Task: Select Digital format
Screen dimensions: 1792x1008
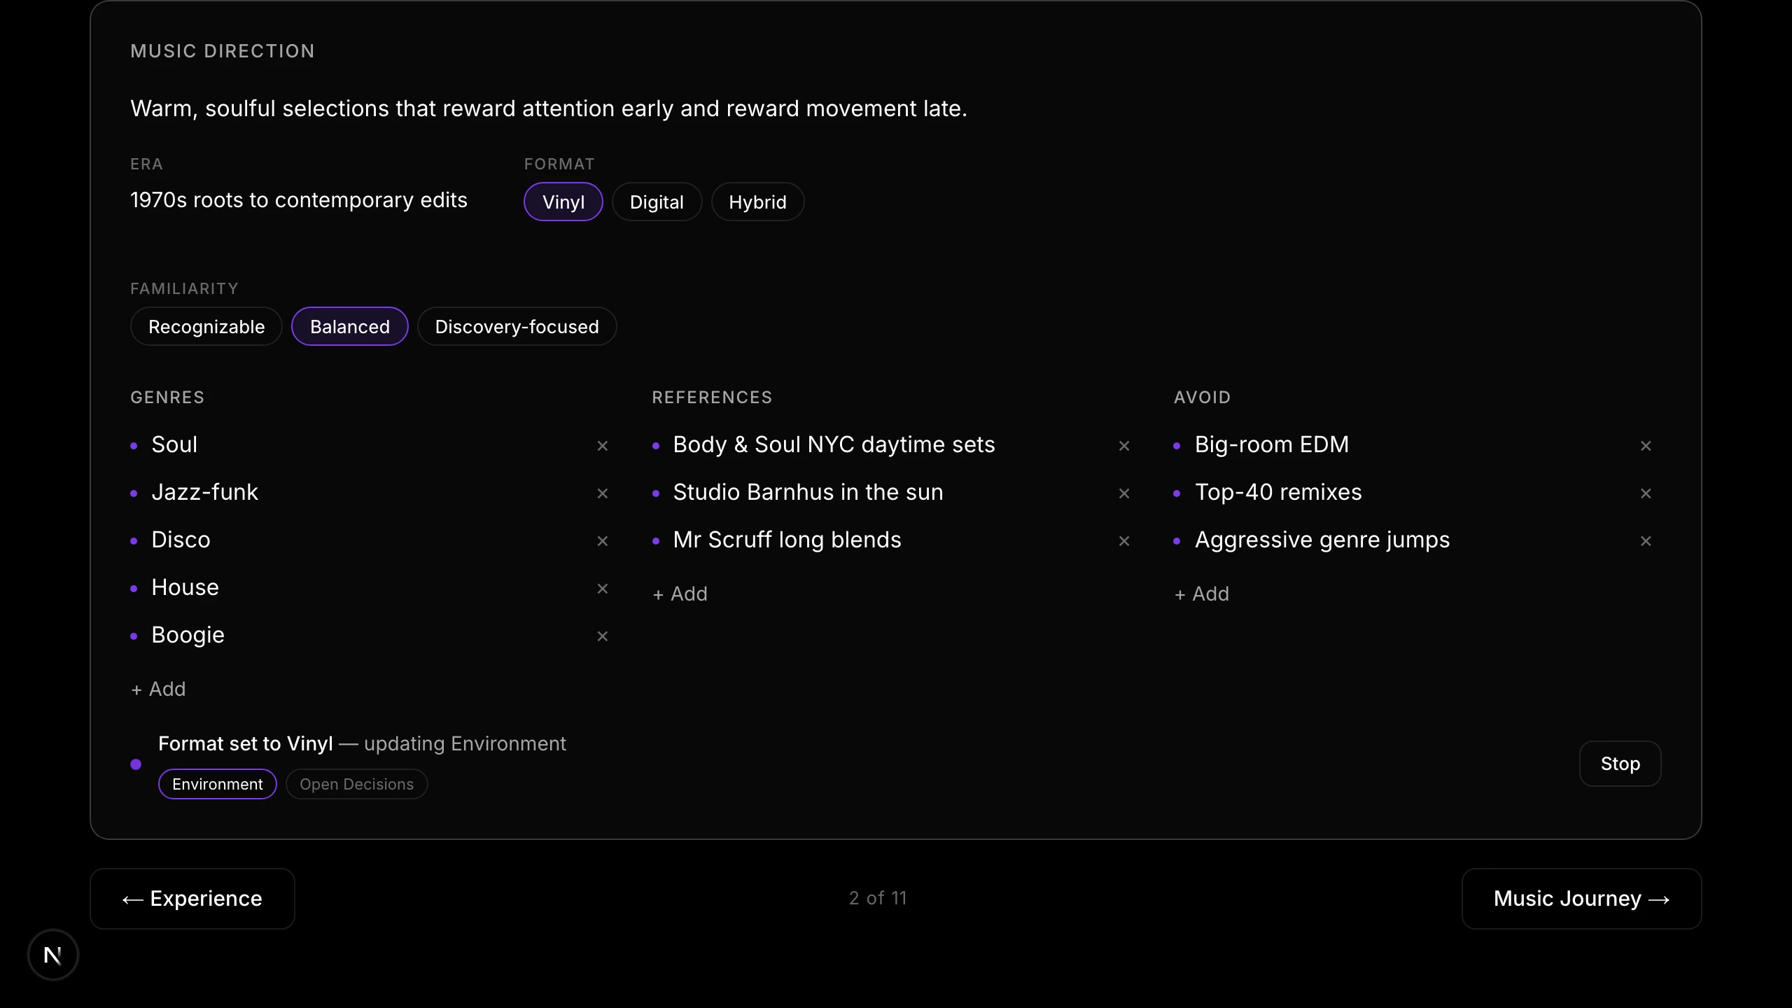Action: click(657, 202)
